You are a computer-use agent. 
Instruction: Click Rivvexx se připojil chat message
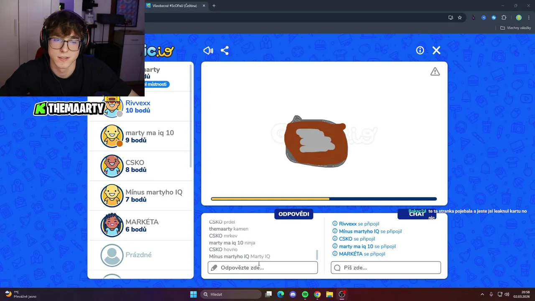click(x=356, y=224)
